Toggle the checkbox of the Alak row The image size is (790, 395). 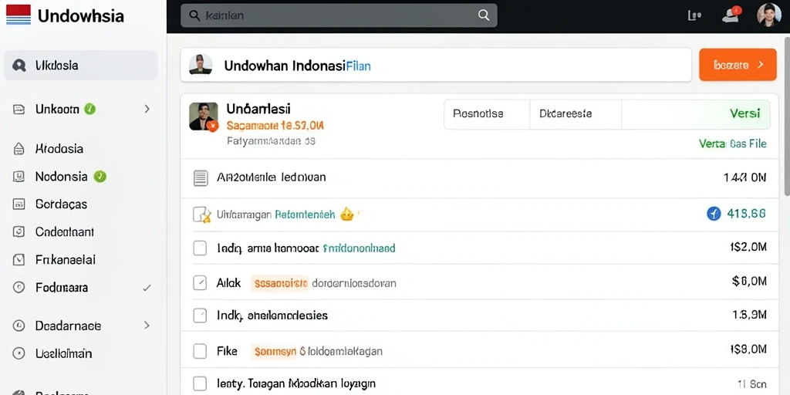coord(200,282)
